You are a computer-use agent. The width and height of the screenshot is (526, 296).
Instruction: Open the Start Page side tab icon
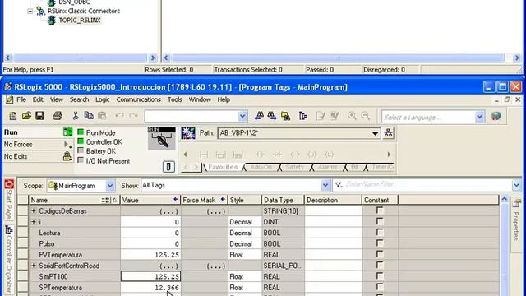click(9, 184)
